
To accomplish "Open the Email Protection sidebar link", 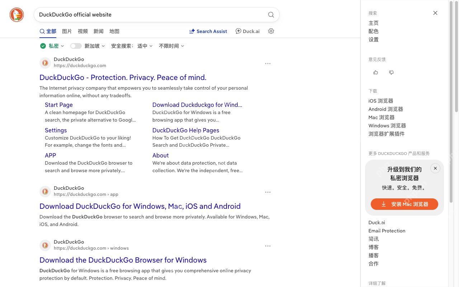I will (x=387, y=231).
